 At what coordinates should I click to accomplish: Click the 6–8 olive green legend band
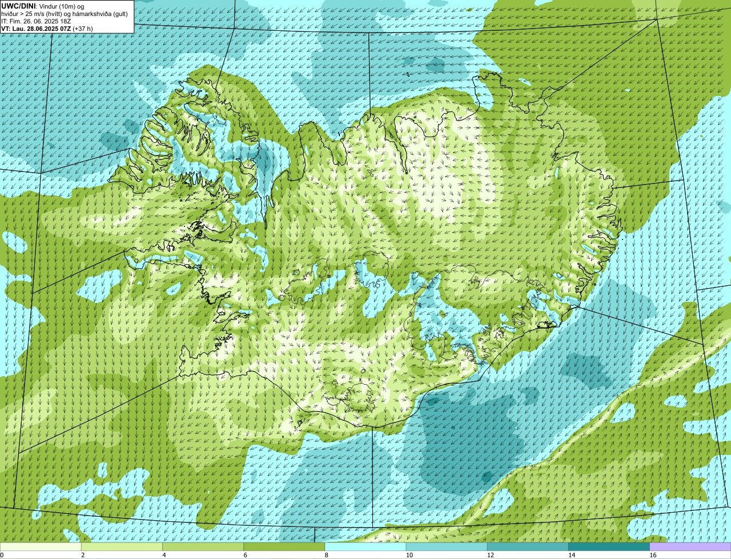(x=284, y=547)
